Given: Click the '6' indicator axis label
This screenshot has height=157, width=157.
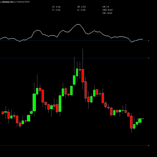Looking at the screenshot, I should tap(149, 41).
